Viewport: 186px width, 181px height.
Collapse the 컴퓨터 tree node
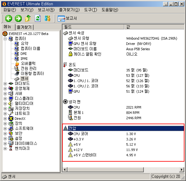point(5,39)
